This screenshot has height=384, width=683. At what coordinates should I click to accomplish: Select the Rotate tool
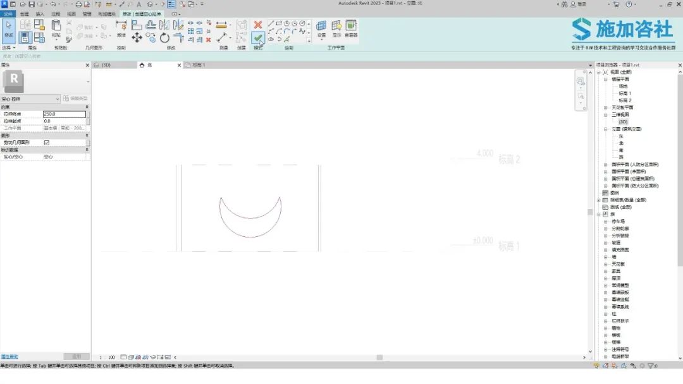(x=164, y=38)
